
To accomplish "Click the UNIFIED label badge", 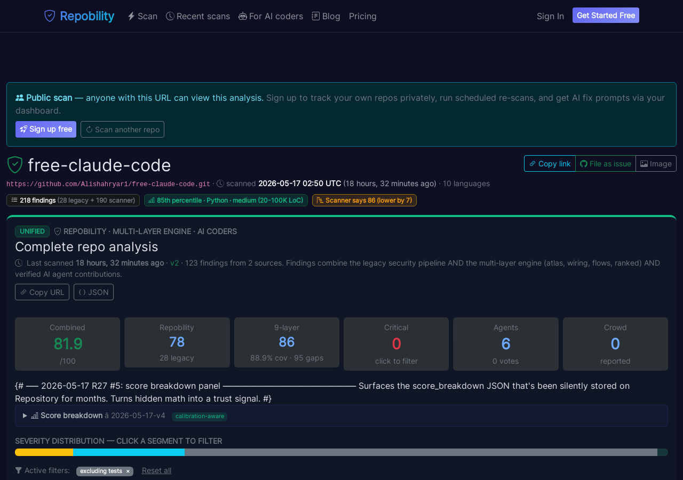I will point(32,231).
